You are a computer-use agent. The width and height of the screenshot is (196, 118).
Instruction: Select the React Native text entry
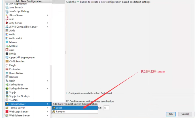16,73
